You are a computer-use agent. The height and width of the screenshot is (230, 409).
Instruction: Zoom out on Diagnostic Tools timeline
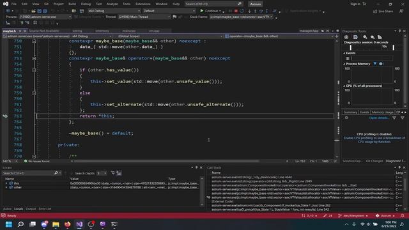[373, 37]
